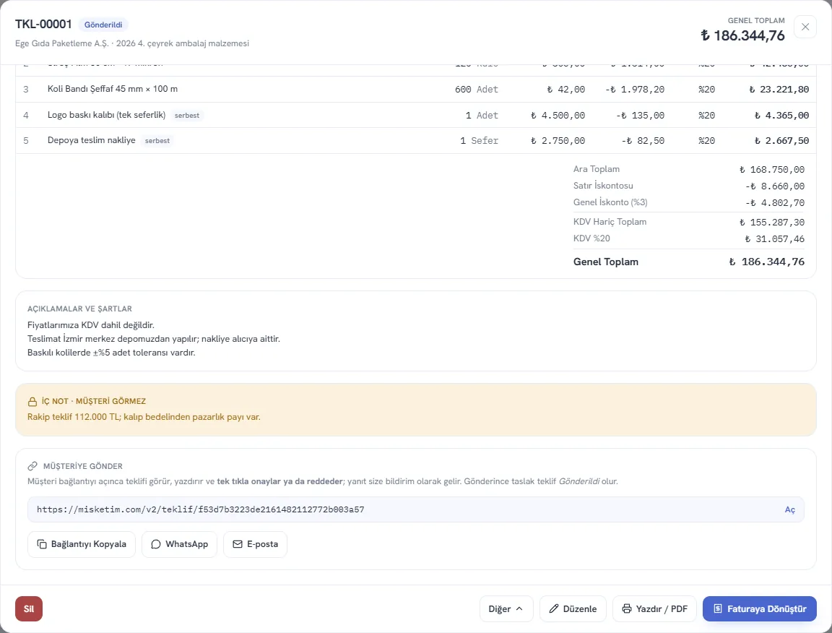Screen dimensions: 832x633
Task: Open Yazdır / PDF print option
Action: (654, 609)
